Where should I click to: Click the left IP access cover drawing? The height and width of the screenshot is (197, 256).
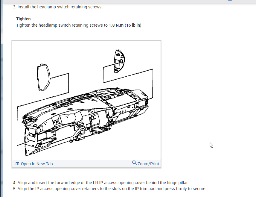44,77
